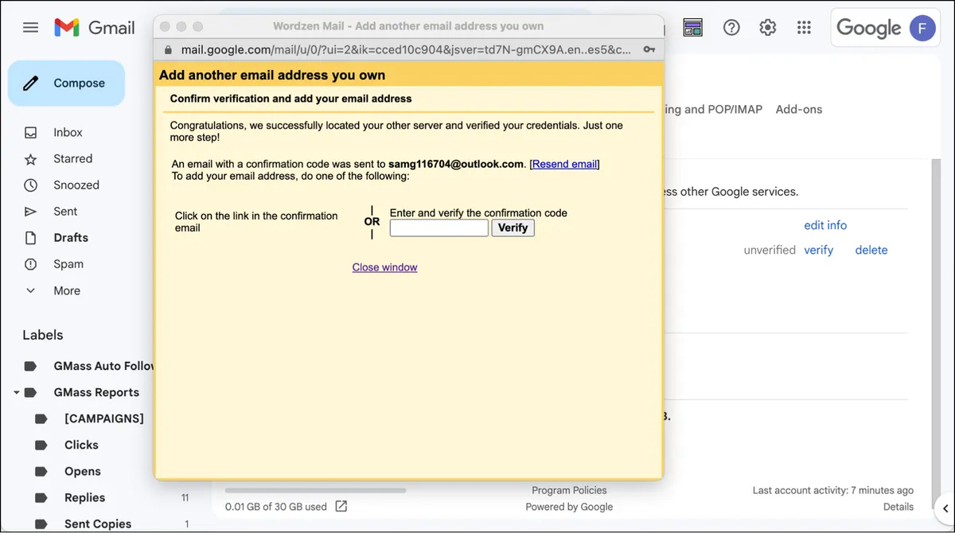The width and height of the screenshot is (955, 533).
Task: Open the Program Policies link
Action: (569, 491)
